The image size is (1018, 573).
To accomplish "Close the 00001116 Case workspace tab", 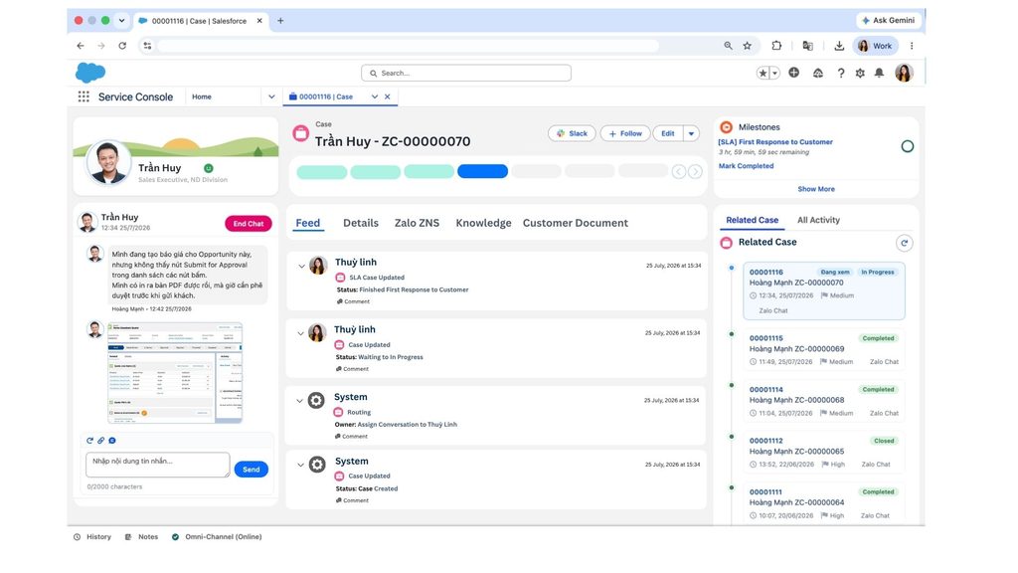I will point(388,96).
